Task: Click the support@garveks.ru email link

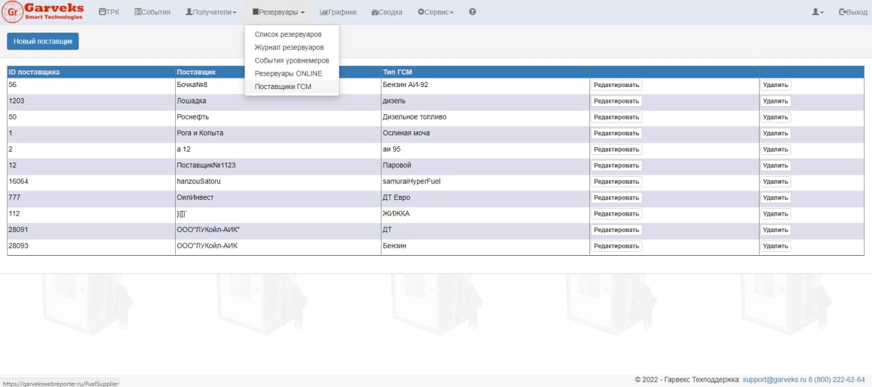Action: pyautogui.click(x=775, y=380)
